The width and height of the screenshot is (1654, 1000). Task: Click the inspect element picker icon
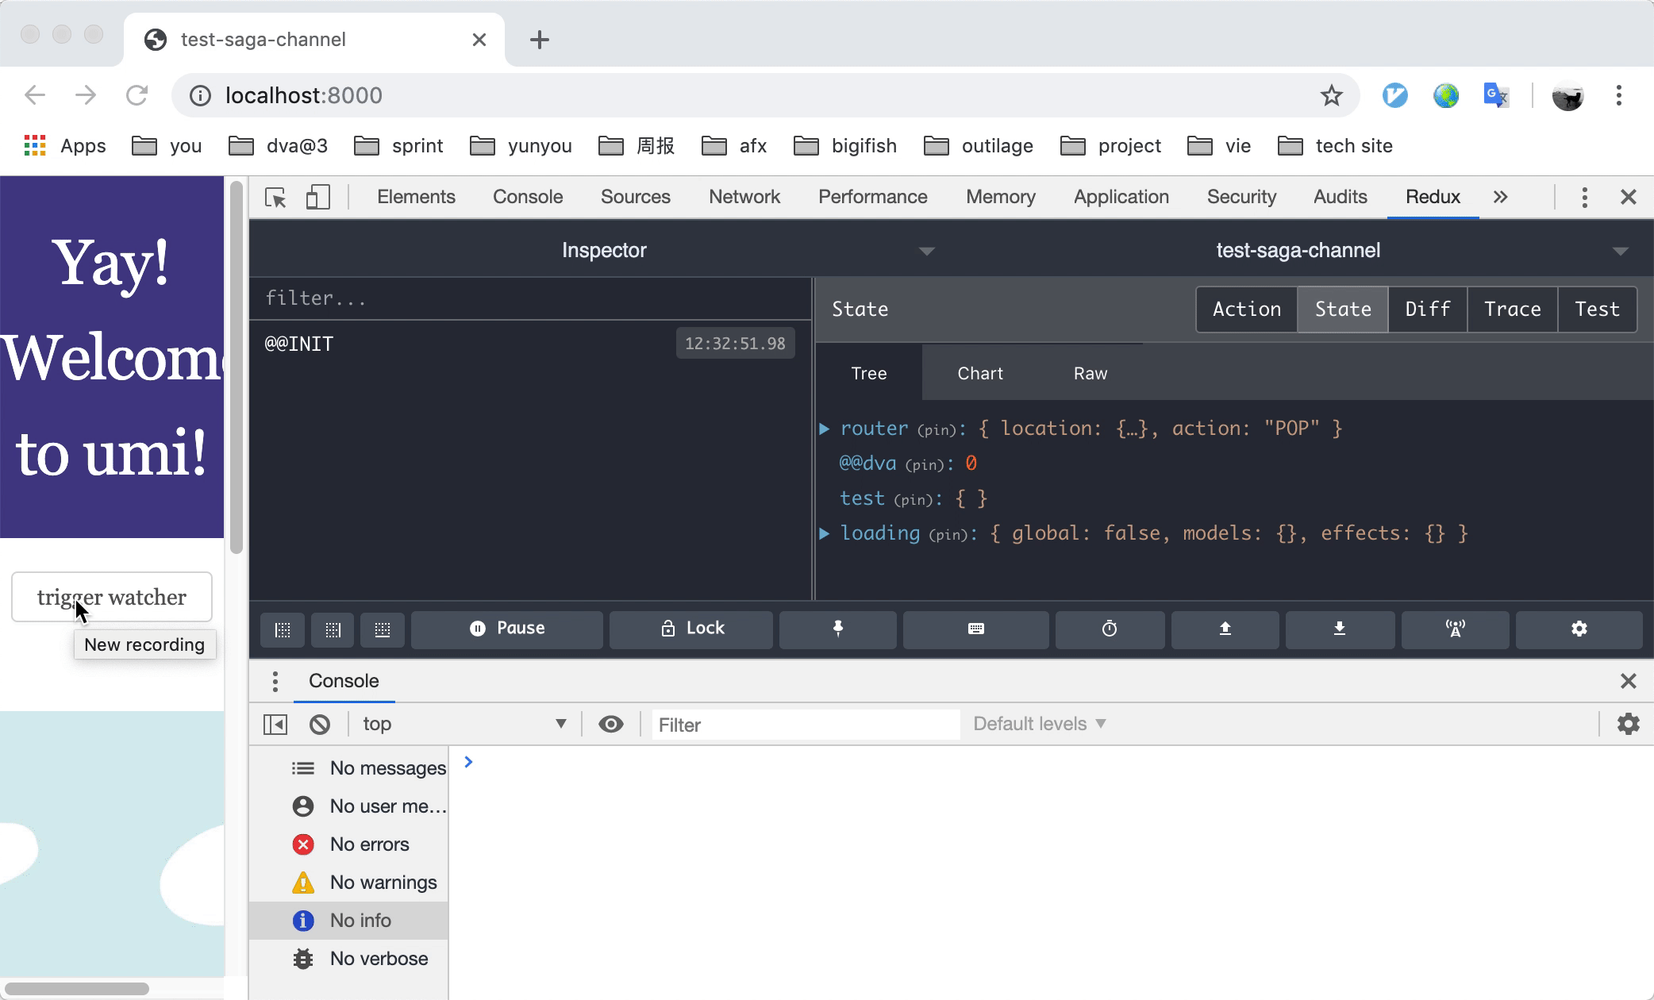(275, 198)
